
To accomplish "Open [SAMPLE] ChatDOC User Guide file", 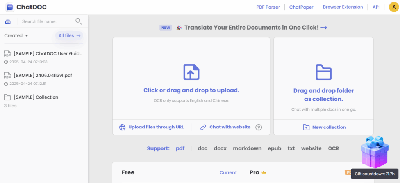I will (x=48, y=54).
